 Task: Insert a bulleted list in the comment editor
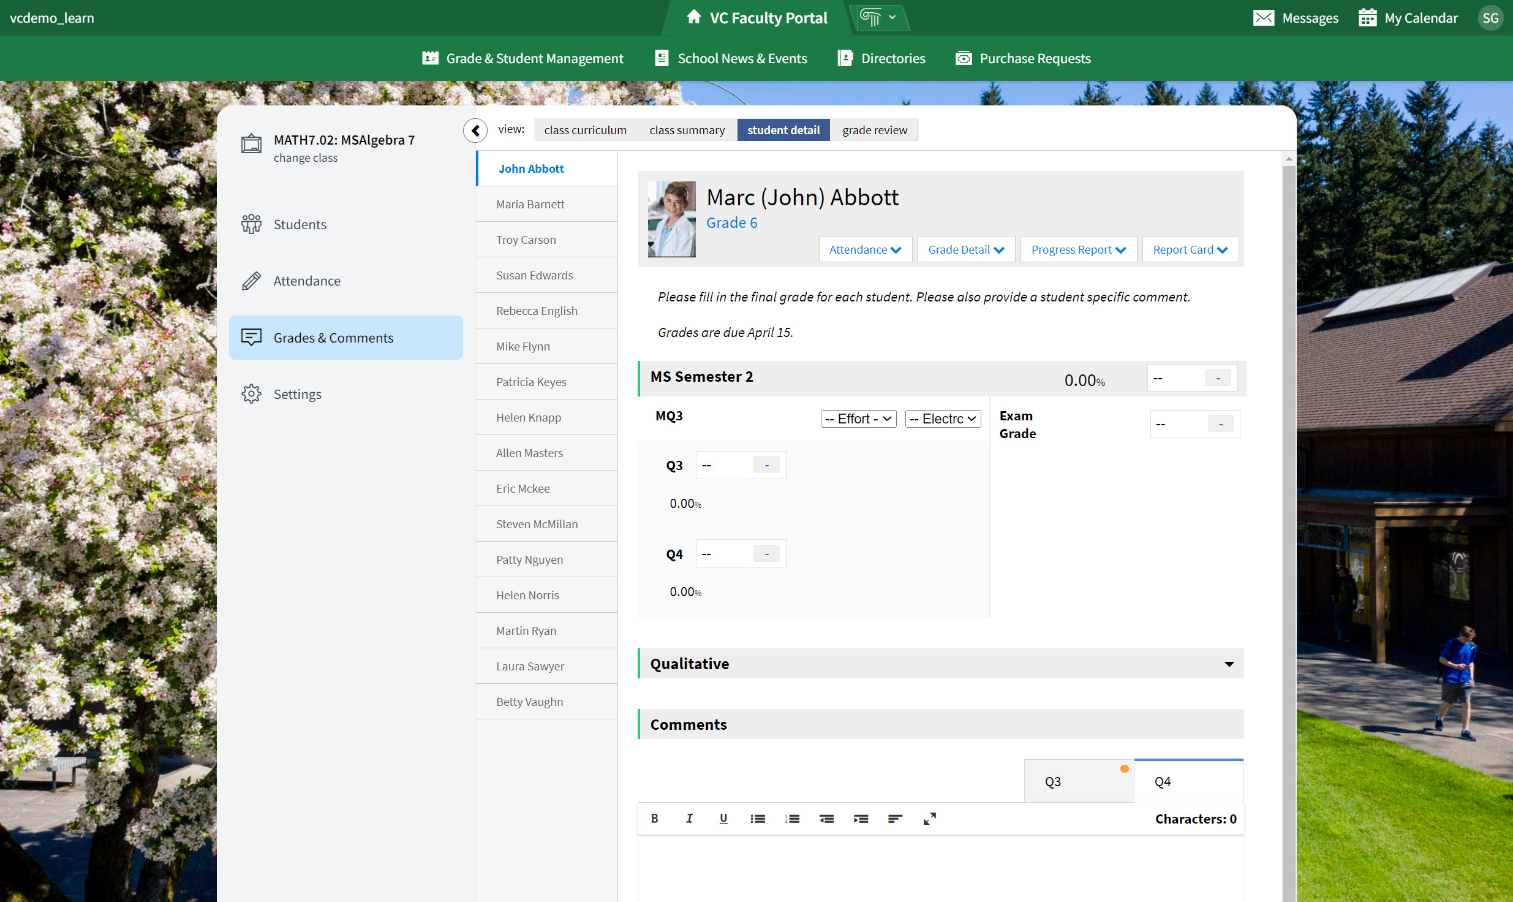point(757,819)
